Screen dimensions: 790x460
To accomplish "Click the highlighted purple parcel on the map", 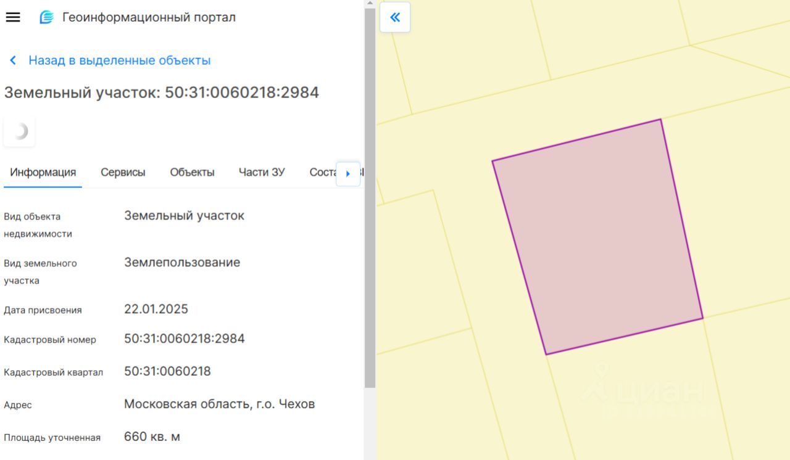I will tap(597, 237).
